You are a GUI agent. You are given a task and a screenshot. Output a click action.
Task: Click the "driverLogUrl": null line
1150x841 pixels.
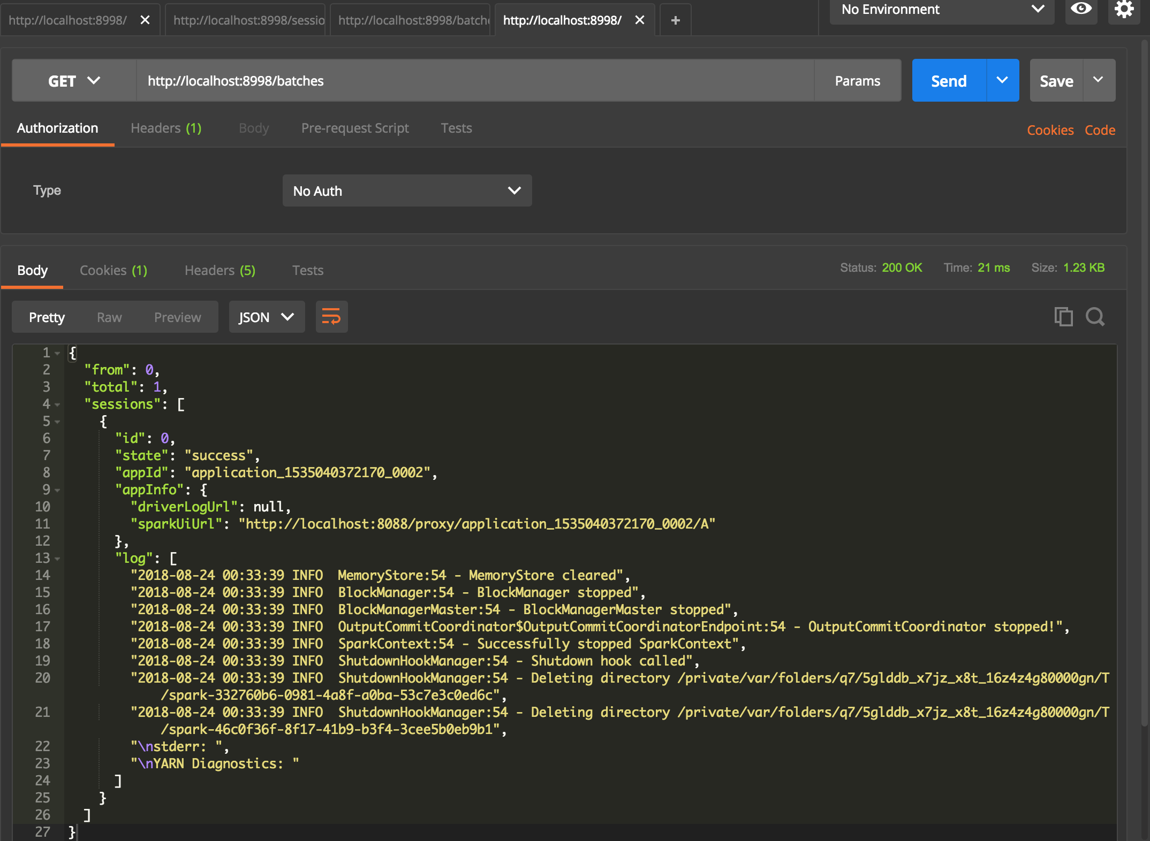pyautogui.click(x=211, y=507)
